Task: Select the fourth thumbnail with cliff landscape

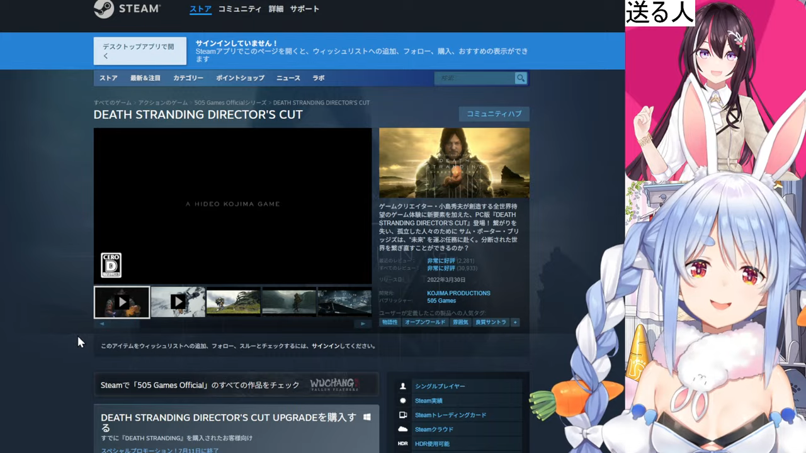Action: click(289, 302)
